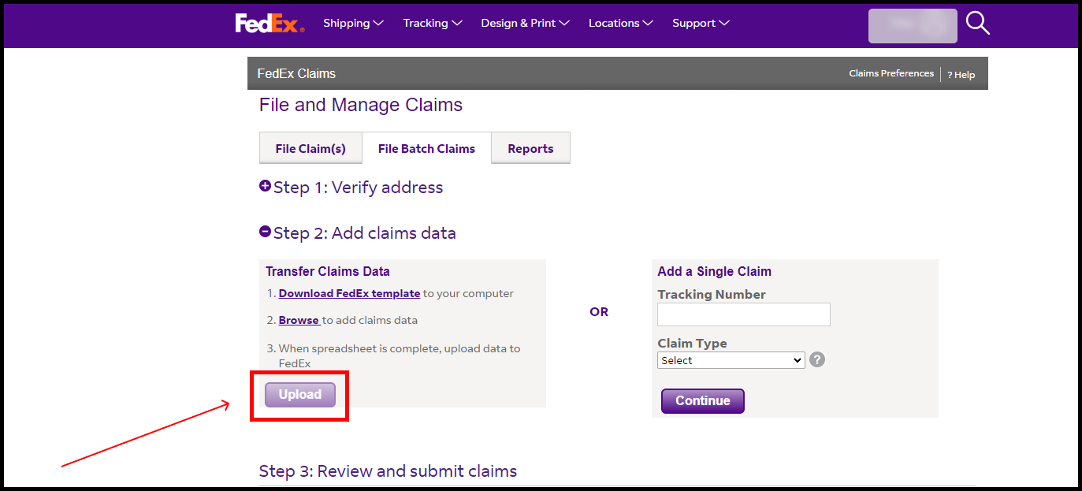Click the question mark icon beside Claim Type
This screenshot has width=1082, height=491.
[x=816, y=359]
